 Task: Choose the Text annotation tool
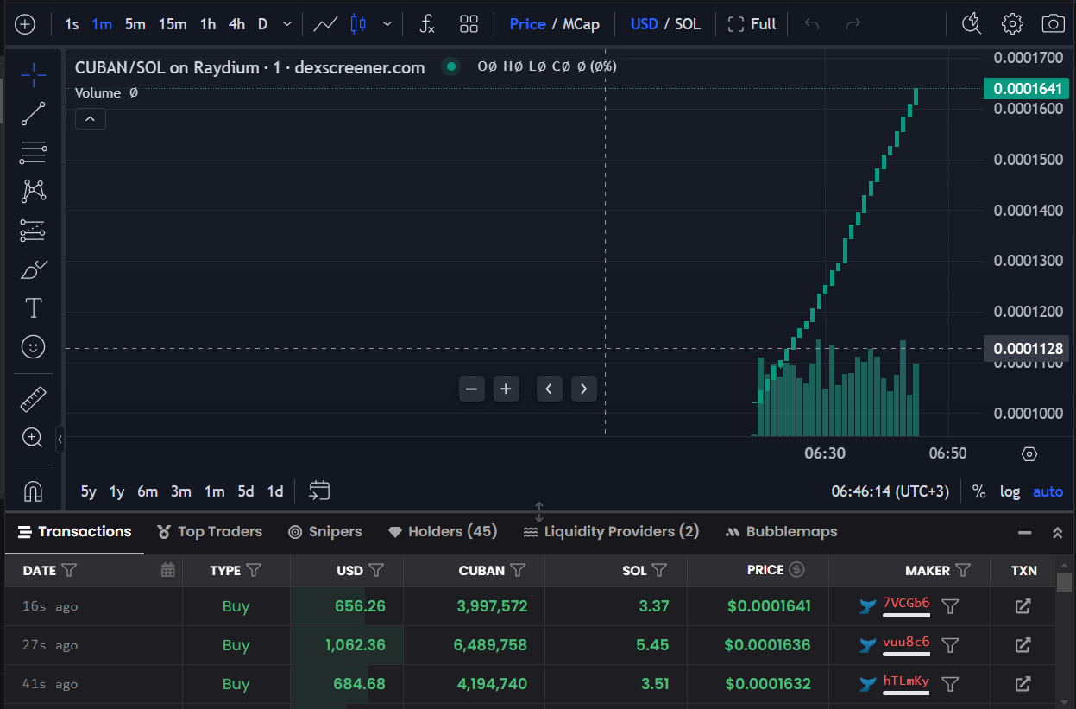[x=33, y=308]
